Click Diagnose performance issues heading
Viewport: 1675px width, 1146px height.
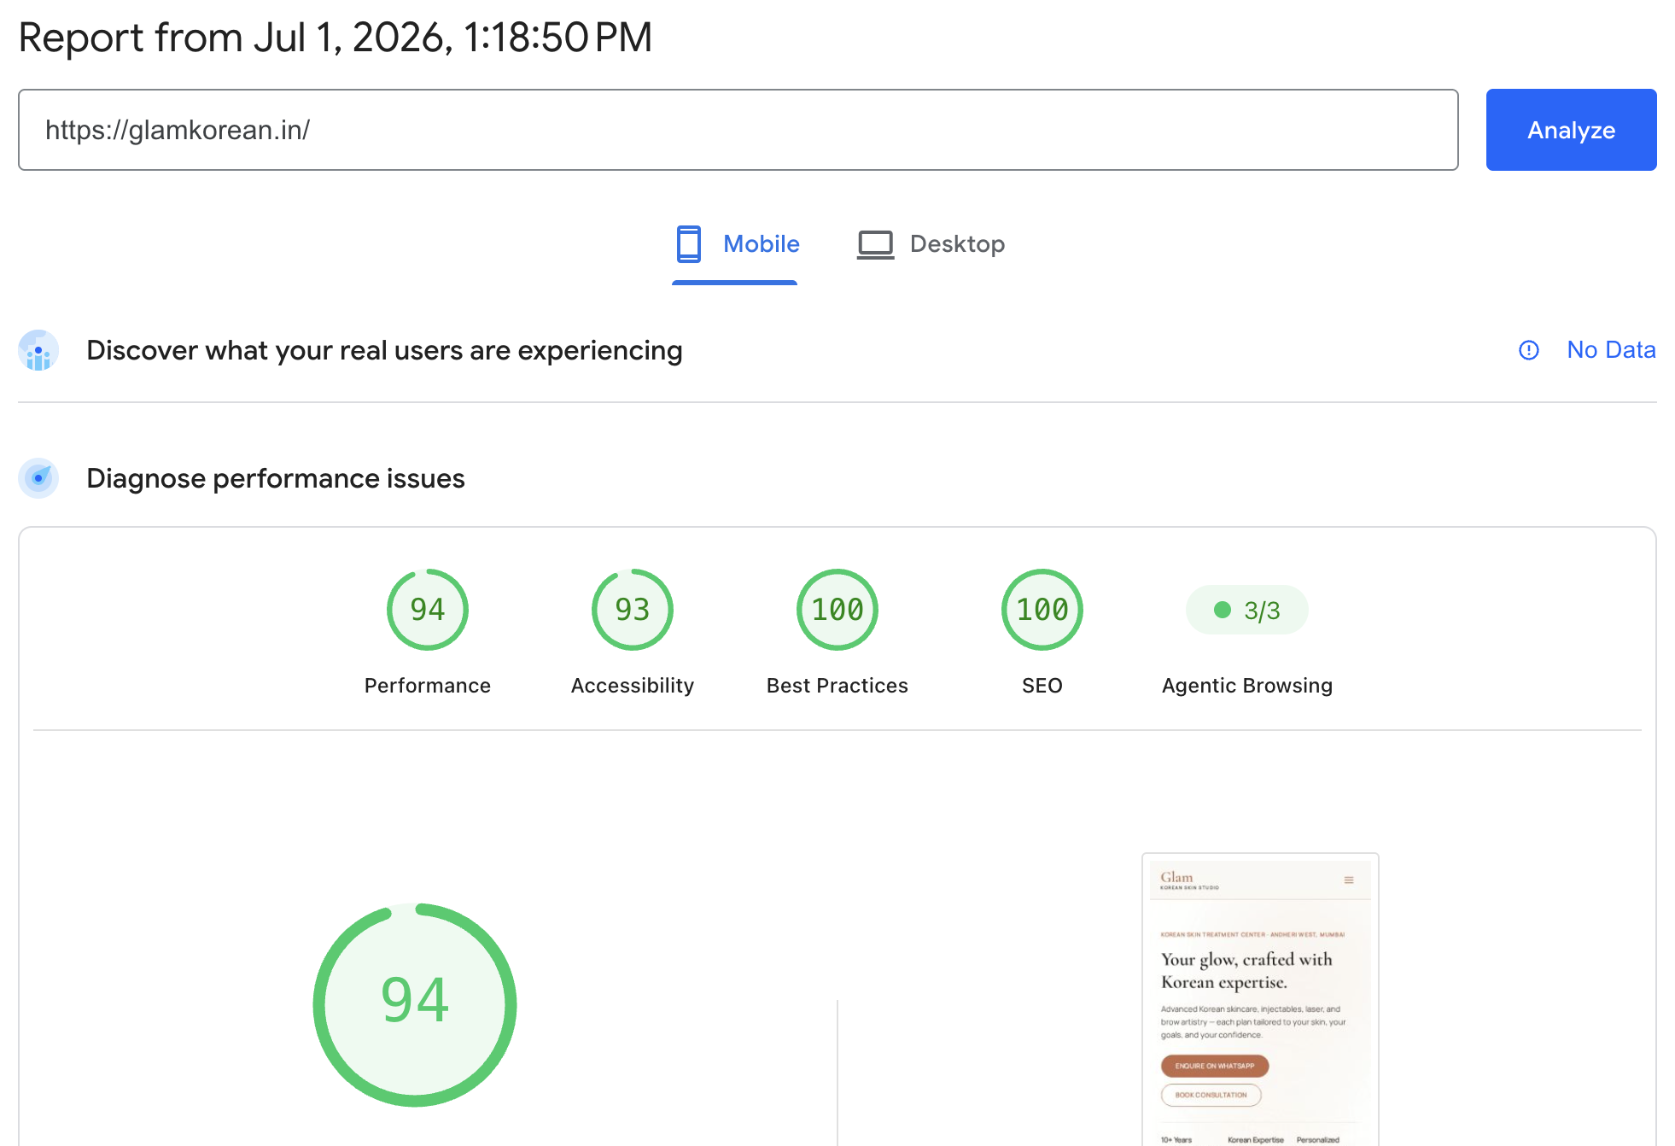[x=276, y=478]
